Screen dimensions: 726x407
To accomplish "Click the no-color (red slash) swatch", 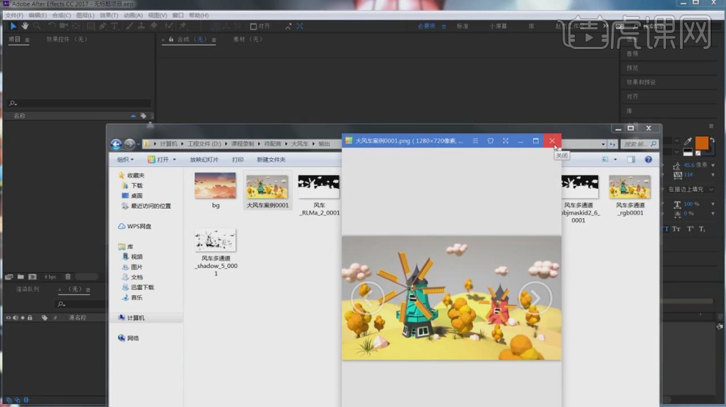I will coord(698,154).
